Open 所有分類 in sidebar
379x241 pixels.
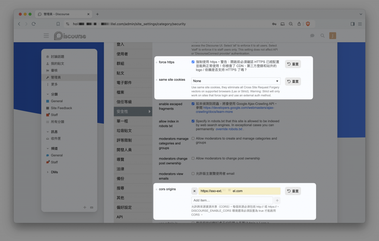coord(57,122)
